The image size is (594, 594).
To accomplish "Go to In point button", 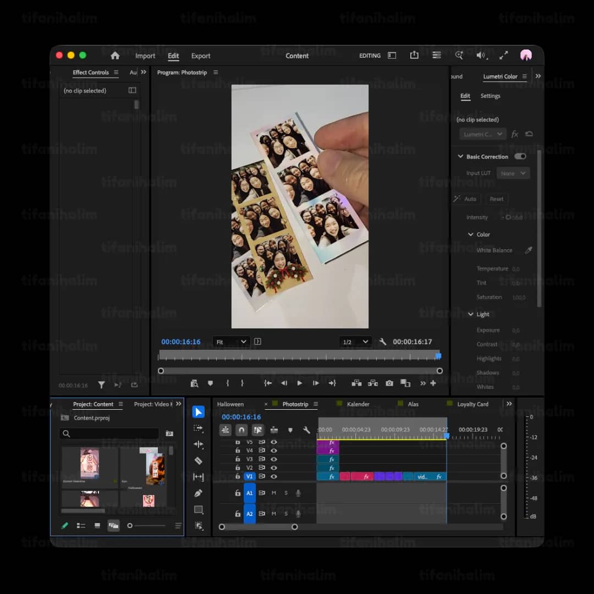I will click(267, 383).
